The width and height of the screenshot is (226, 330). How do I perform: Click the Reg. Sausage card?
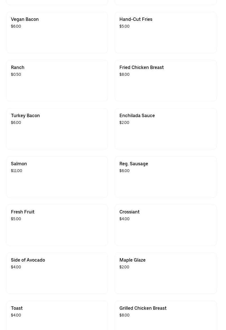(x=166, y=177)
